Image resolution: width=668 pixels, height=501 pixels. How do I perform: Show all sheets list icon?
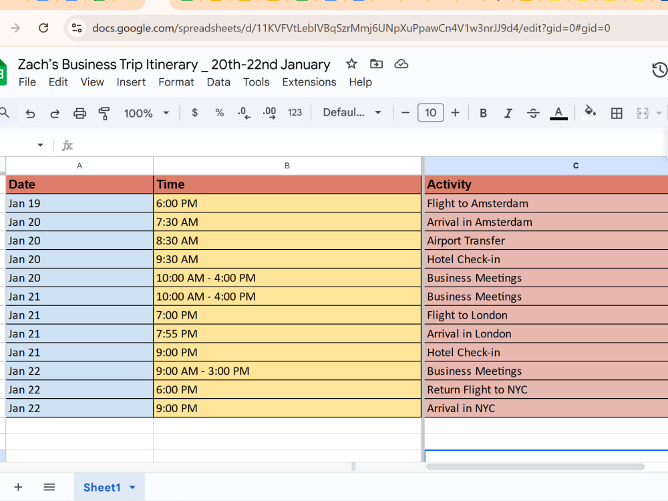coord(49,487)
